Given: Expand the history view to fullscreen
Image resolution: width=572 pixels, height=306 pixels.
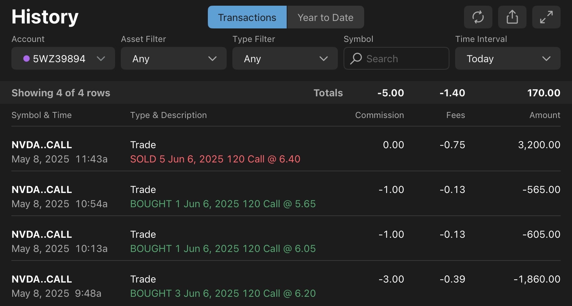Looking at the screenshot, I should pyautogui.click(x=546, y=17).
